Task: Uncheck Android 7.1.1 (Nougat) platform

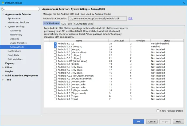Action: 55,46
